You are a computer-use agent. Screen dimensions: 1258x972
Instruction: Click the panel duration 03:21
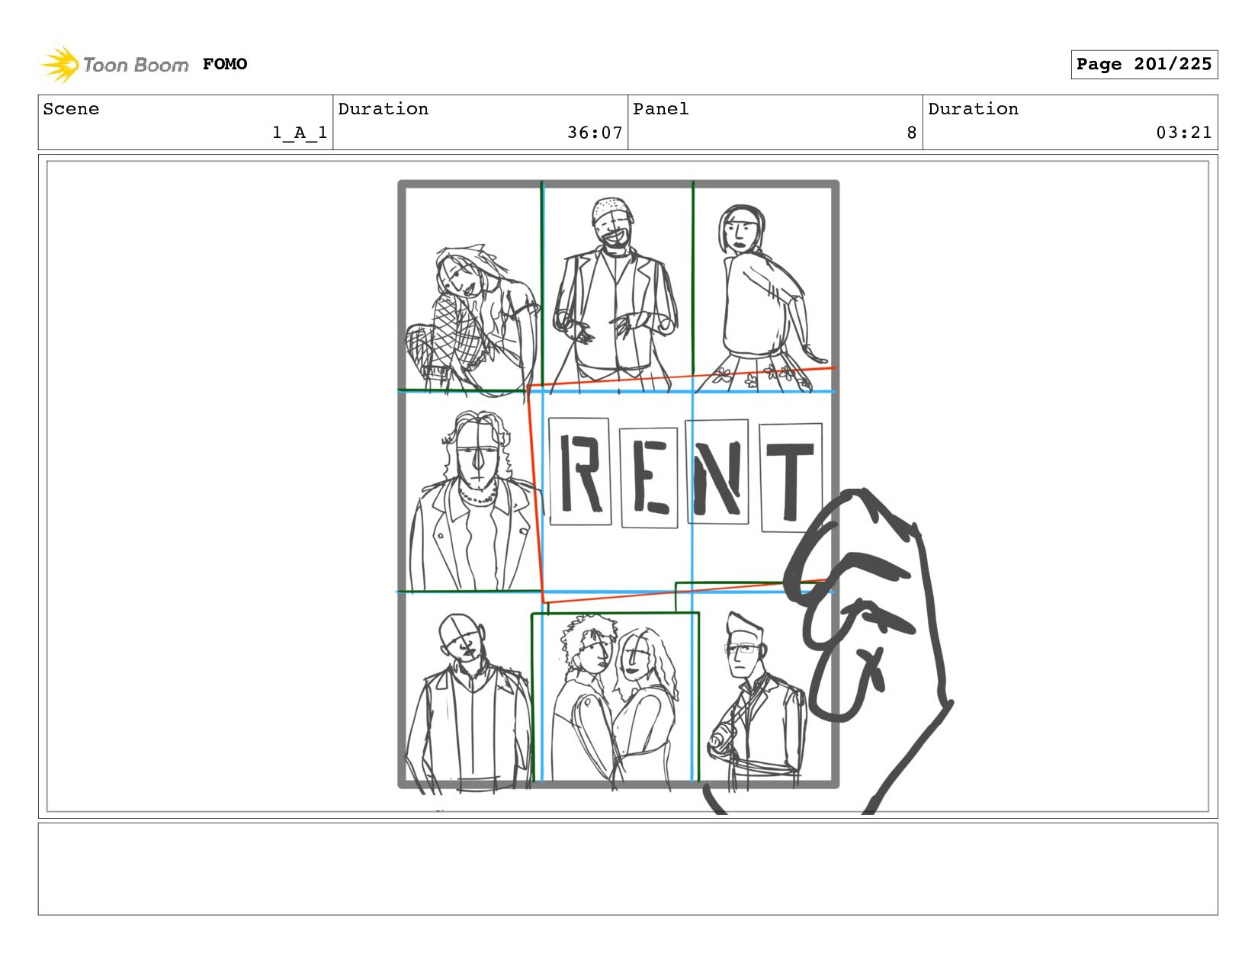1184,133
